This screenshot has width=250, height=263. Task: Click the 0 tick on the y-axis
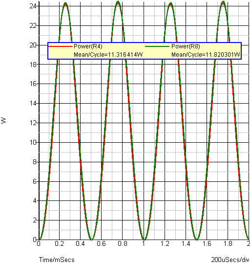[35, 240]
